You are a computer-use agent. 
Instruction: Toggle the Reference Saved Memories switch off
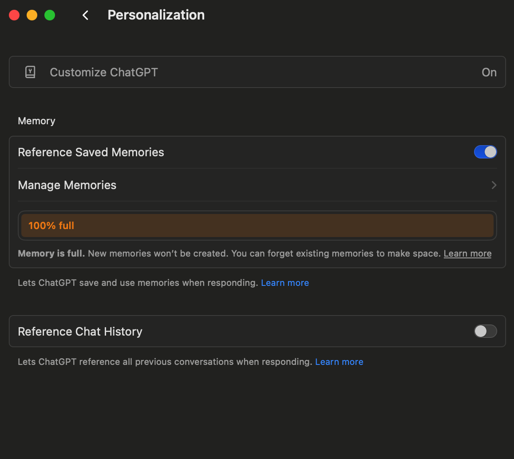coord(485,152)
